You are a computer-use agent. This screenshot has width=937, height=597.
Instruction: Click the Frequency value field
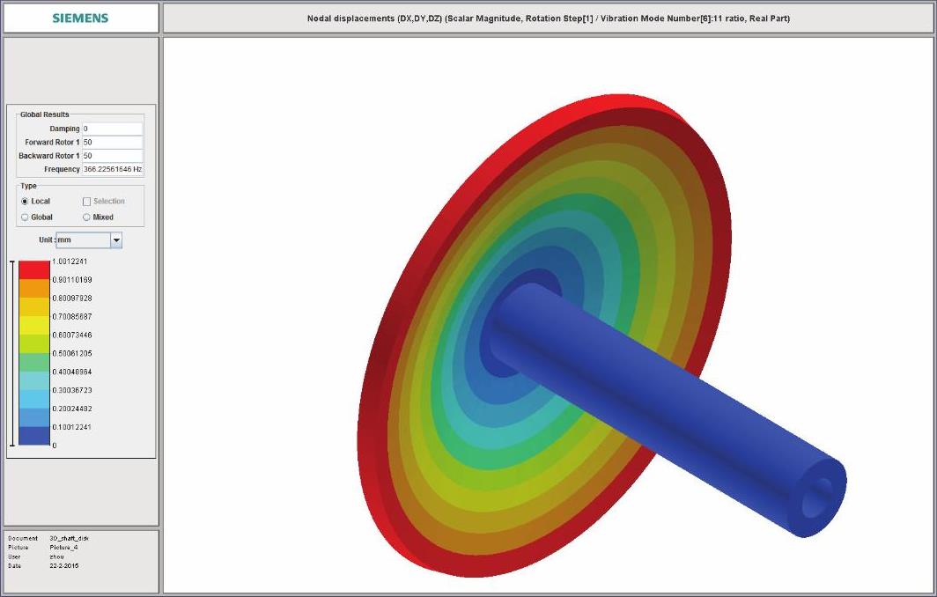pos(112,169)
